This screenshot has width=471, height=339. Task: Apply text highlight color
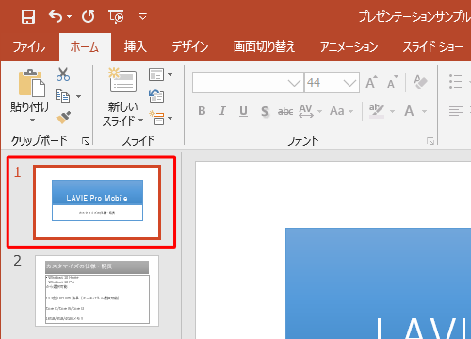[377, 111]
